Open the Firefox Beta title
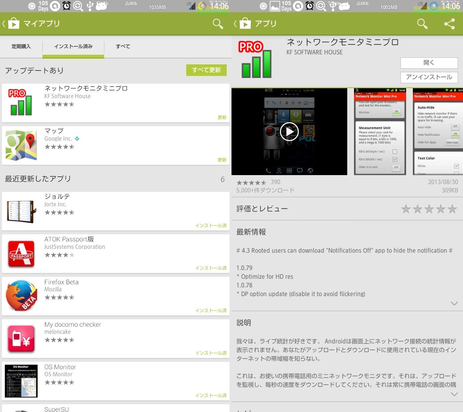Screen dimensions: 463x412 tap(61, 282)
